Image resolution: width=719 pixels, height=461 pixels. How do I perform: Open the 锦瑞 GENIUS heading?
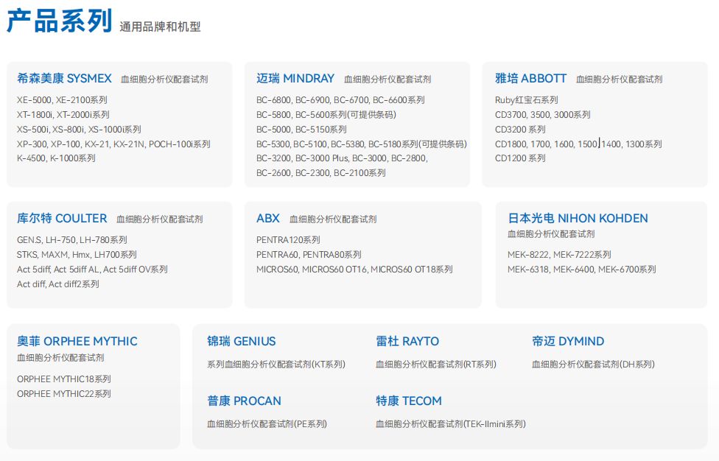[x=241, y=341]
